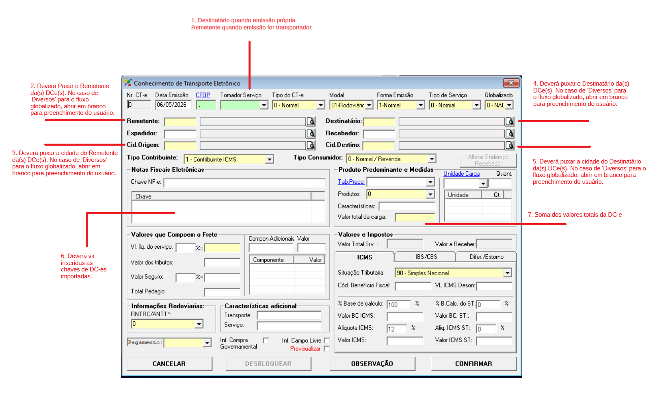Focus the Cid.Destino code field
The width and height of the screenshot is (666, 396).
379,146
